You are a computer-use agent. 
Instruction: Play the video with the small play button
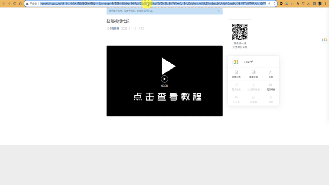click(x=164, y=79)
